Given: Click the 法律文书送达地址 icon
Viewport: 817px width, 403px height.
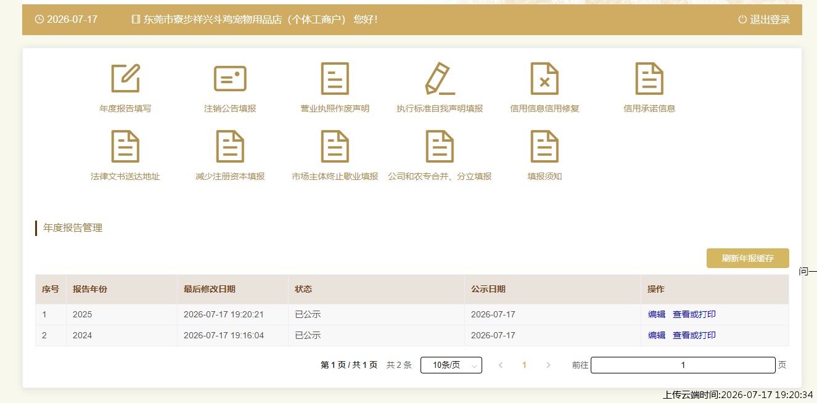Looking at the screenshot, I should (125, 146).
